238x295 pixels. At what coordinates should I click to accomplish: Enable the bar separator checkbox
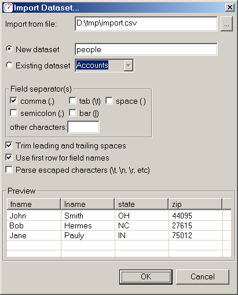[72, 113]
